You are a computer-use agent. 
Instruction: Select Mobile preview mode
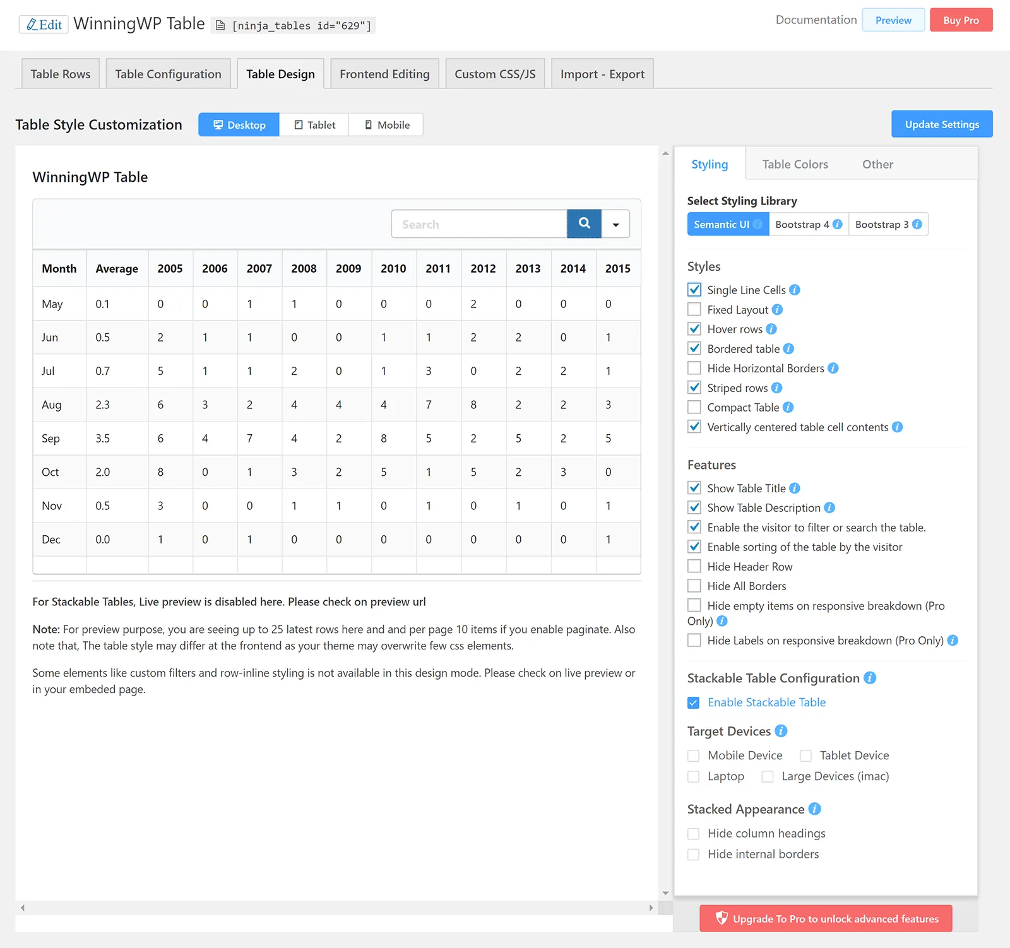coord(386,124)
